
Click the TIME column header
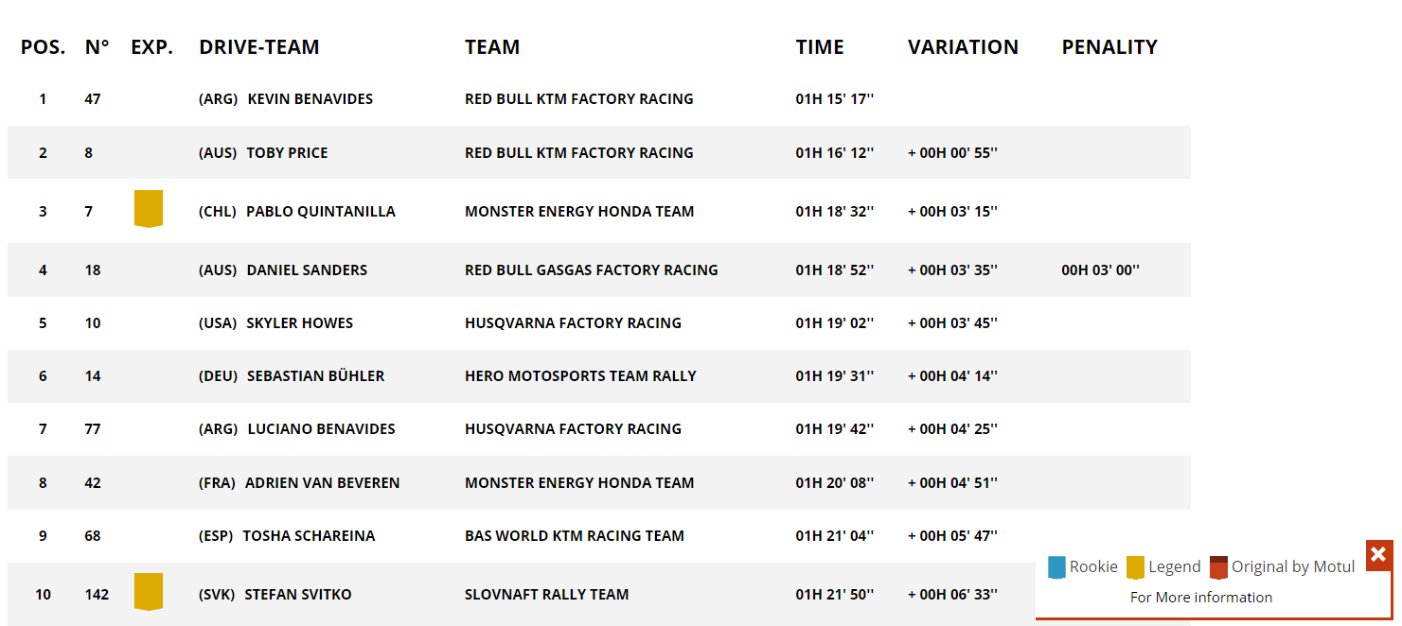coord(820,47)
